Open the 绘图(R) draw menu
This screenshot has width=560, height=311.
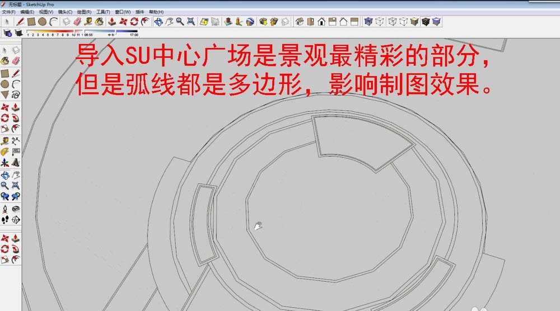[85, 12]
